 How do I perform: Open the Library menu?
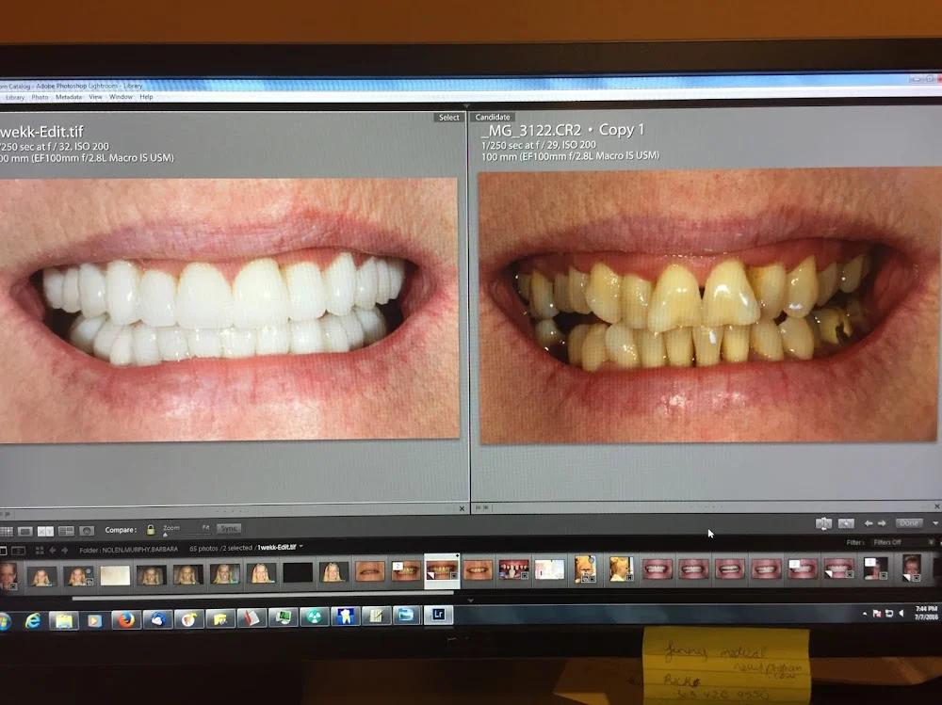tap(15, 97)
